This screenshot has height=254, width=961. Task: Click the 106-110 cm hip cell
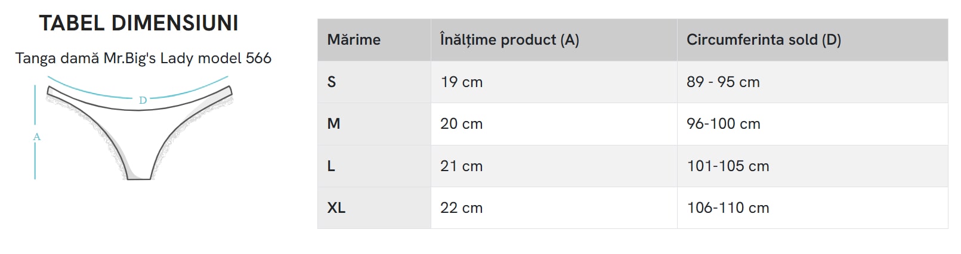(x=728, y=208)
